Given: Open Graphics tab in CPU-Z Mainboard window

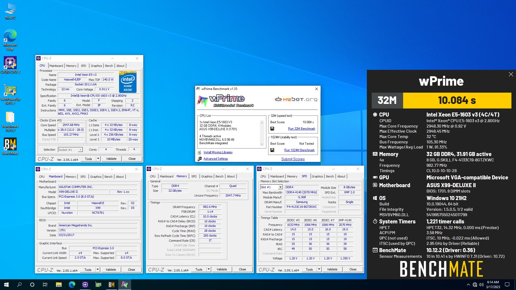Looking at the screenshot, I should (96, 177).
